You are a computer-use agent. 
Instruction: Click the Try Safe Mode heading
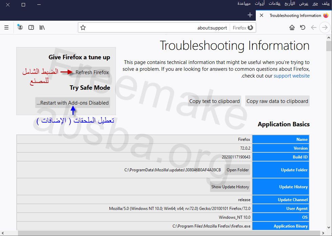coord(90,88)
